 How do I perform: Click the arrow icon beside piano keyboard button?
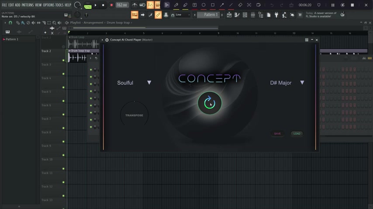(x=142, y=15)
